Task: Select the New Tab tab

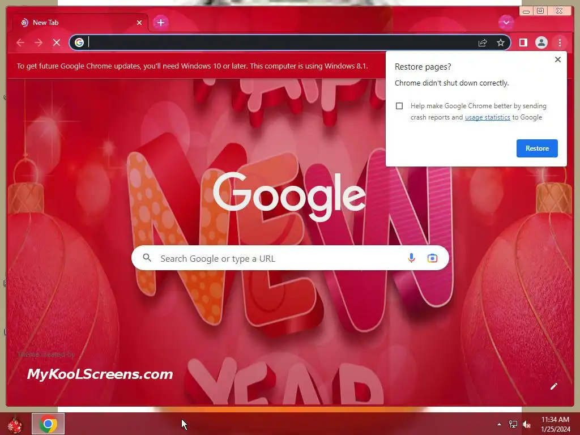Action: point(80,23)
